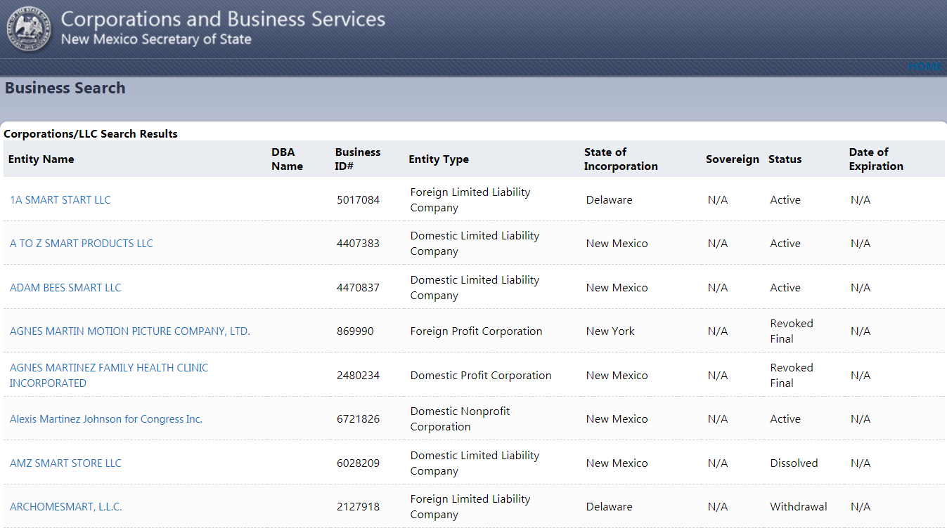Click the Date of Expiration column header

pyautogui.click(x=876, y=159)
